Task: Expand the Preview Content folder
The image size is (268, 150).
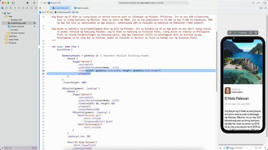Action: tap(7, 33)
